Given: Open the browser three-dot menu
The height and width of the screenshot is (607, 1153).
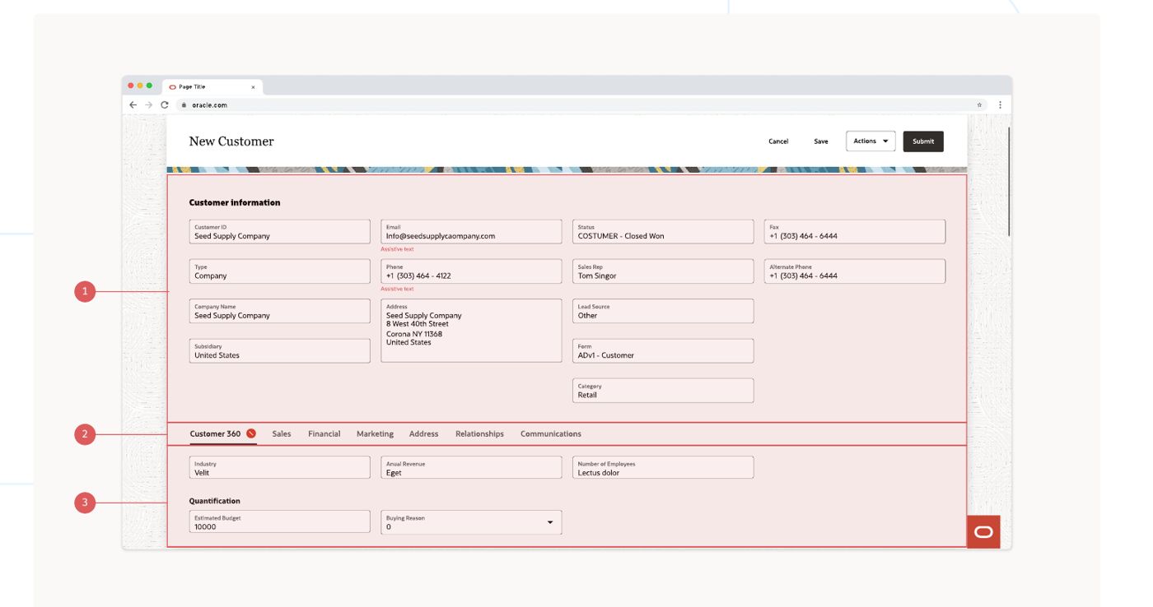Looking at the screenshot, I should click(1001, 105).
